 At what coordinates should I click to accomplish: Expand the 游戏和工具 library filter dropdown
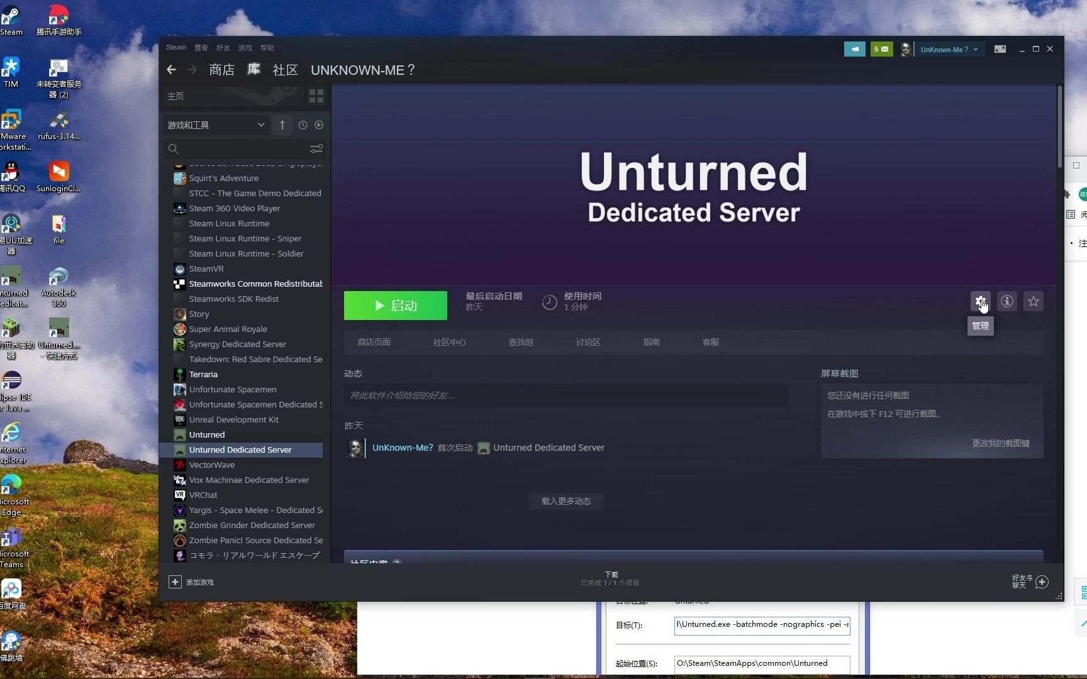tap(216, 125)
